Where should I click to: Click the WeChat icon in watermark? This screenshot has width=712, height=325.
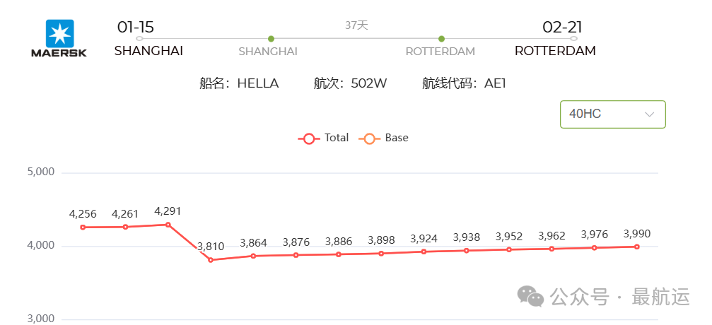point(531,296)
